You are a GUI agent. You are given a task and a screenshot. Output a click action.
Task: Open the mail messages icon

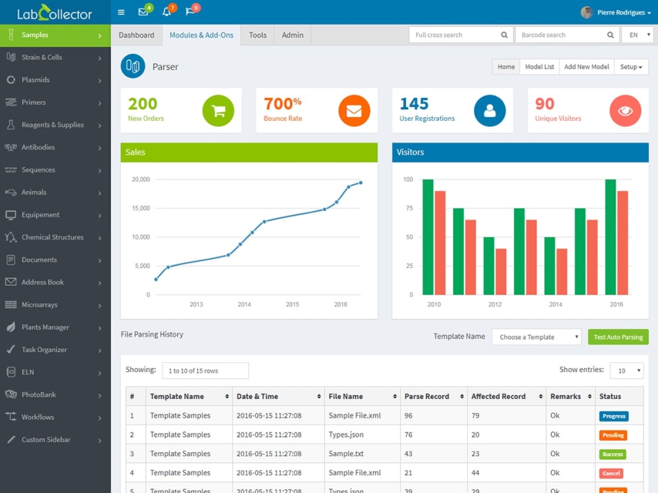(x=143, y=12)
